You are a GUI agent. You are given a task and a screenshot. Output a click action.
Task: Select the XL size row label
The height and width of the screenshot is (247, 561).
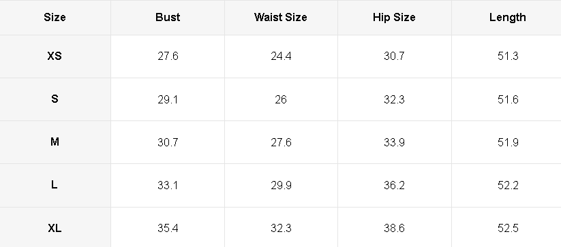tap(55, 228)
